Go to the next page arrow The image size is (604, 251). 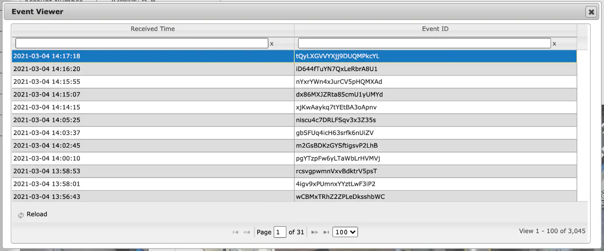coord(315,232)
